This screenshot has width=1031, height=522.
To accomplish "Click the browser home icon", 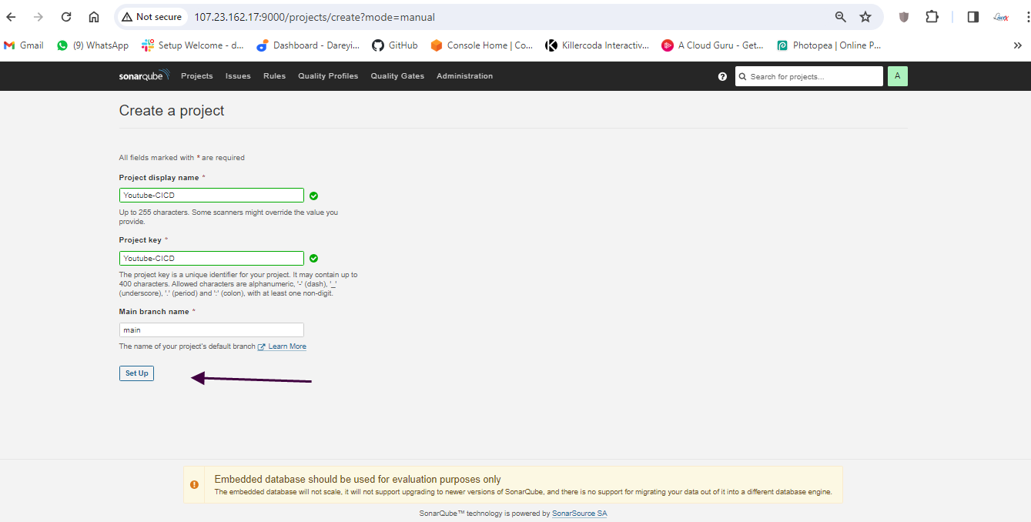I will [94, 17].
